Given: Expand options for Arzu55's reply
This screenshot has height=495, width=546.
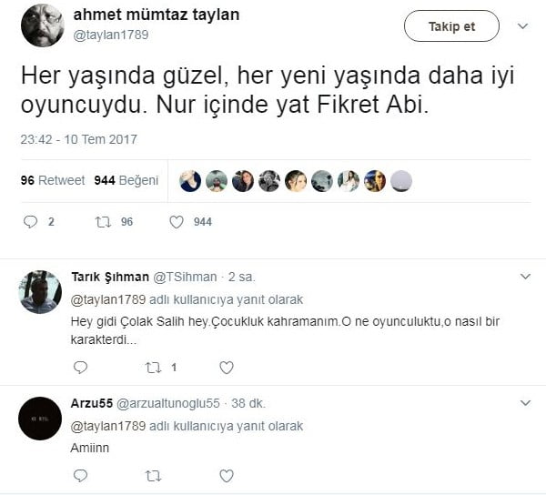Looking at the screenshot, I should pyautogui.click(x=524, y=402).
